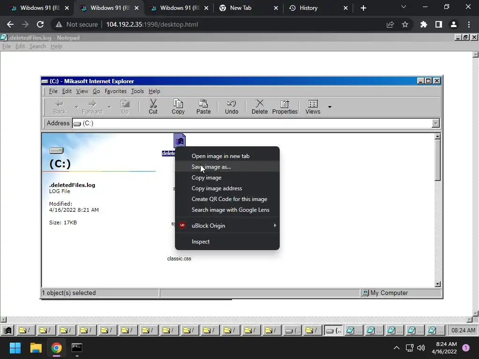Open Notepad's Edit menu
479x359 pixels.
(20, 46)
